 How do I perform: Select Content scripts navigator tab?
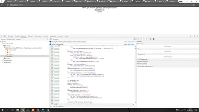[11, 39]
